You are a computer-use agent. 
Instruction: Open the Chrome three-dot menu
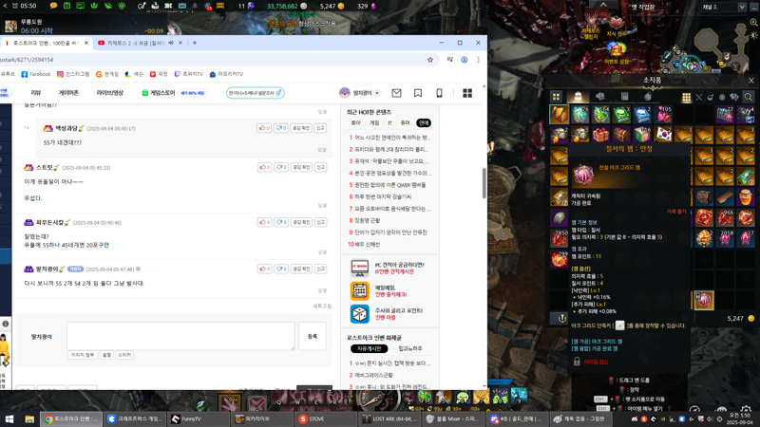tap(479, 60)
